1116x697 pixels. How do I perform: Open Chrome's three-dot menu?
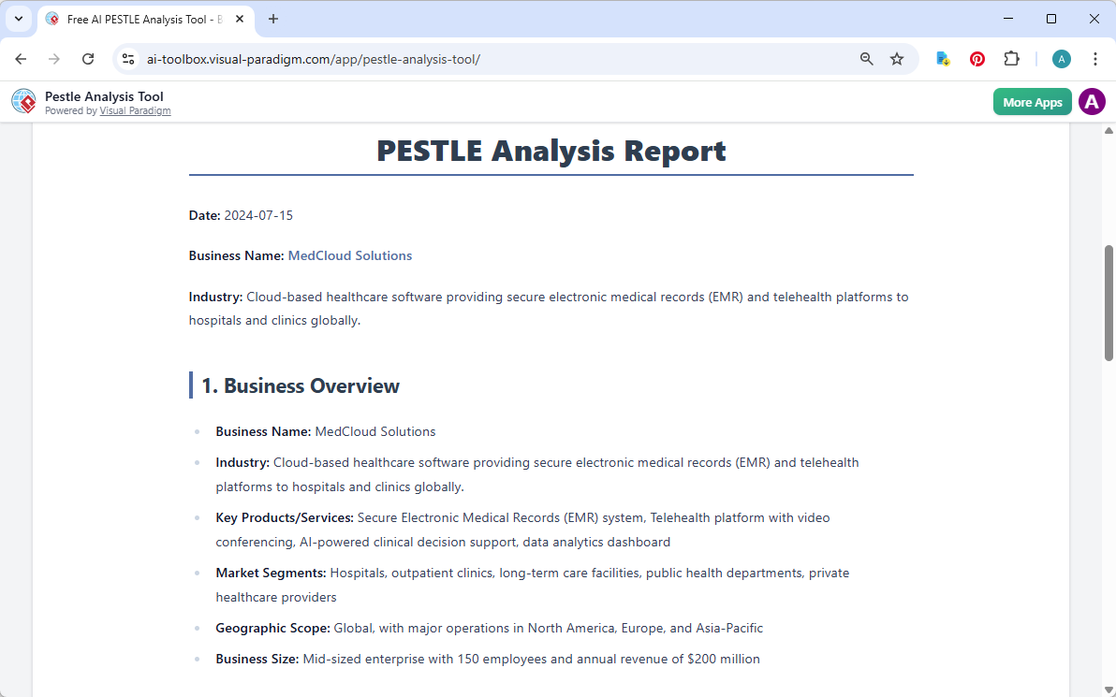coord(1095,58)
